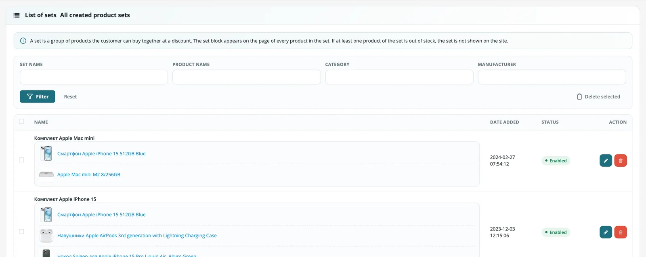This screenshot has height=257, width=646.
Task: Focus the Category input field
Action: click(x=399, y=77)
